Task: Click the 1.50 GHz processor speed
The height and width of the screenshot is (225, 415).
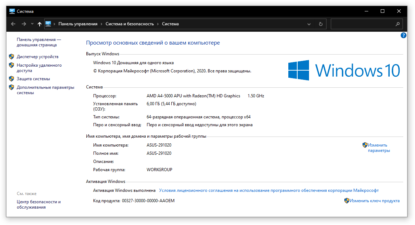Action: 256,96
